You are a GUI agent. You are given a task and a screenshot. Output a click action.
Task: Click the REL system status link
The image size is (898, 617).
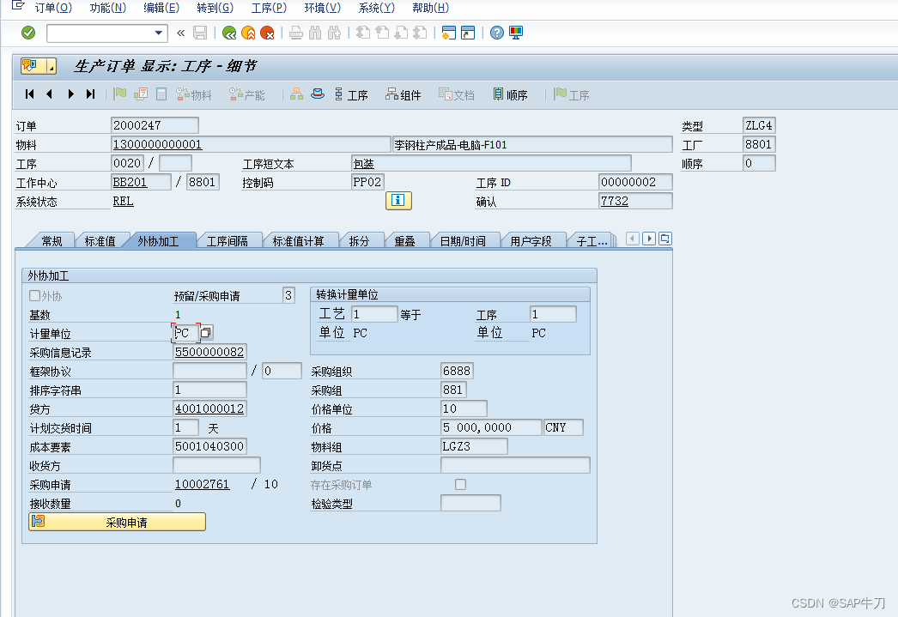point(123,201)
